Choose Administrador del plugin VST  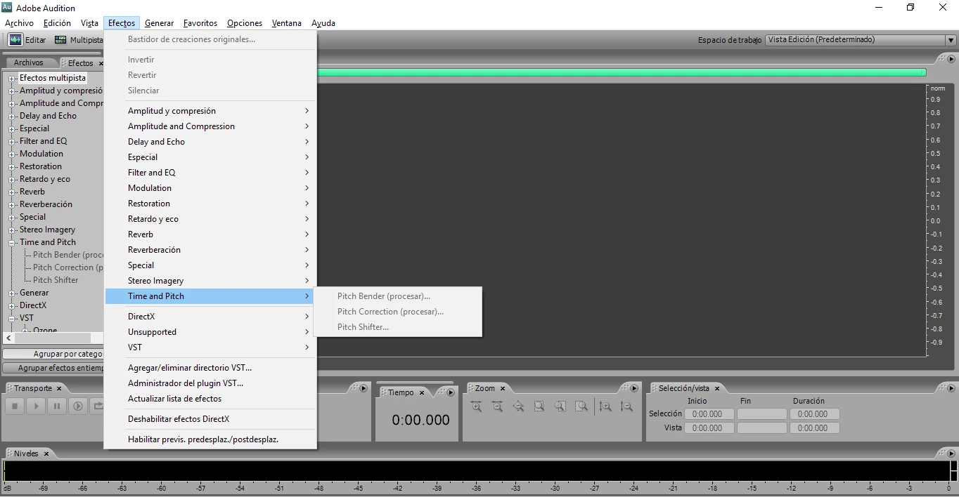point(210,383)
